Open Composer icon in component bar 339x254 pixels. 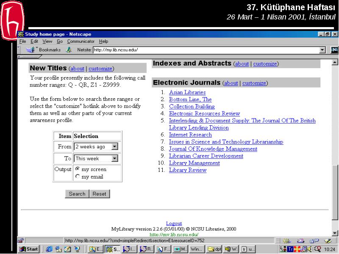pos(328,240)
